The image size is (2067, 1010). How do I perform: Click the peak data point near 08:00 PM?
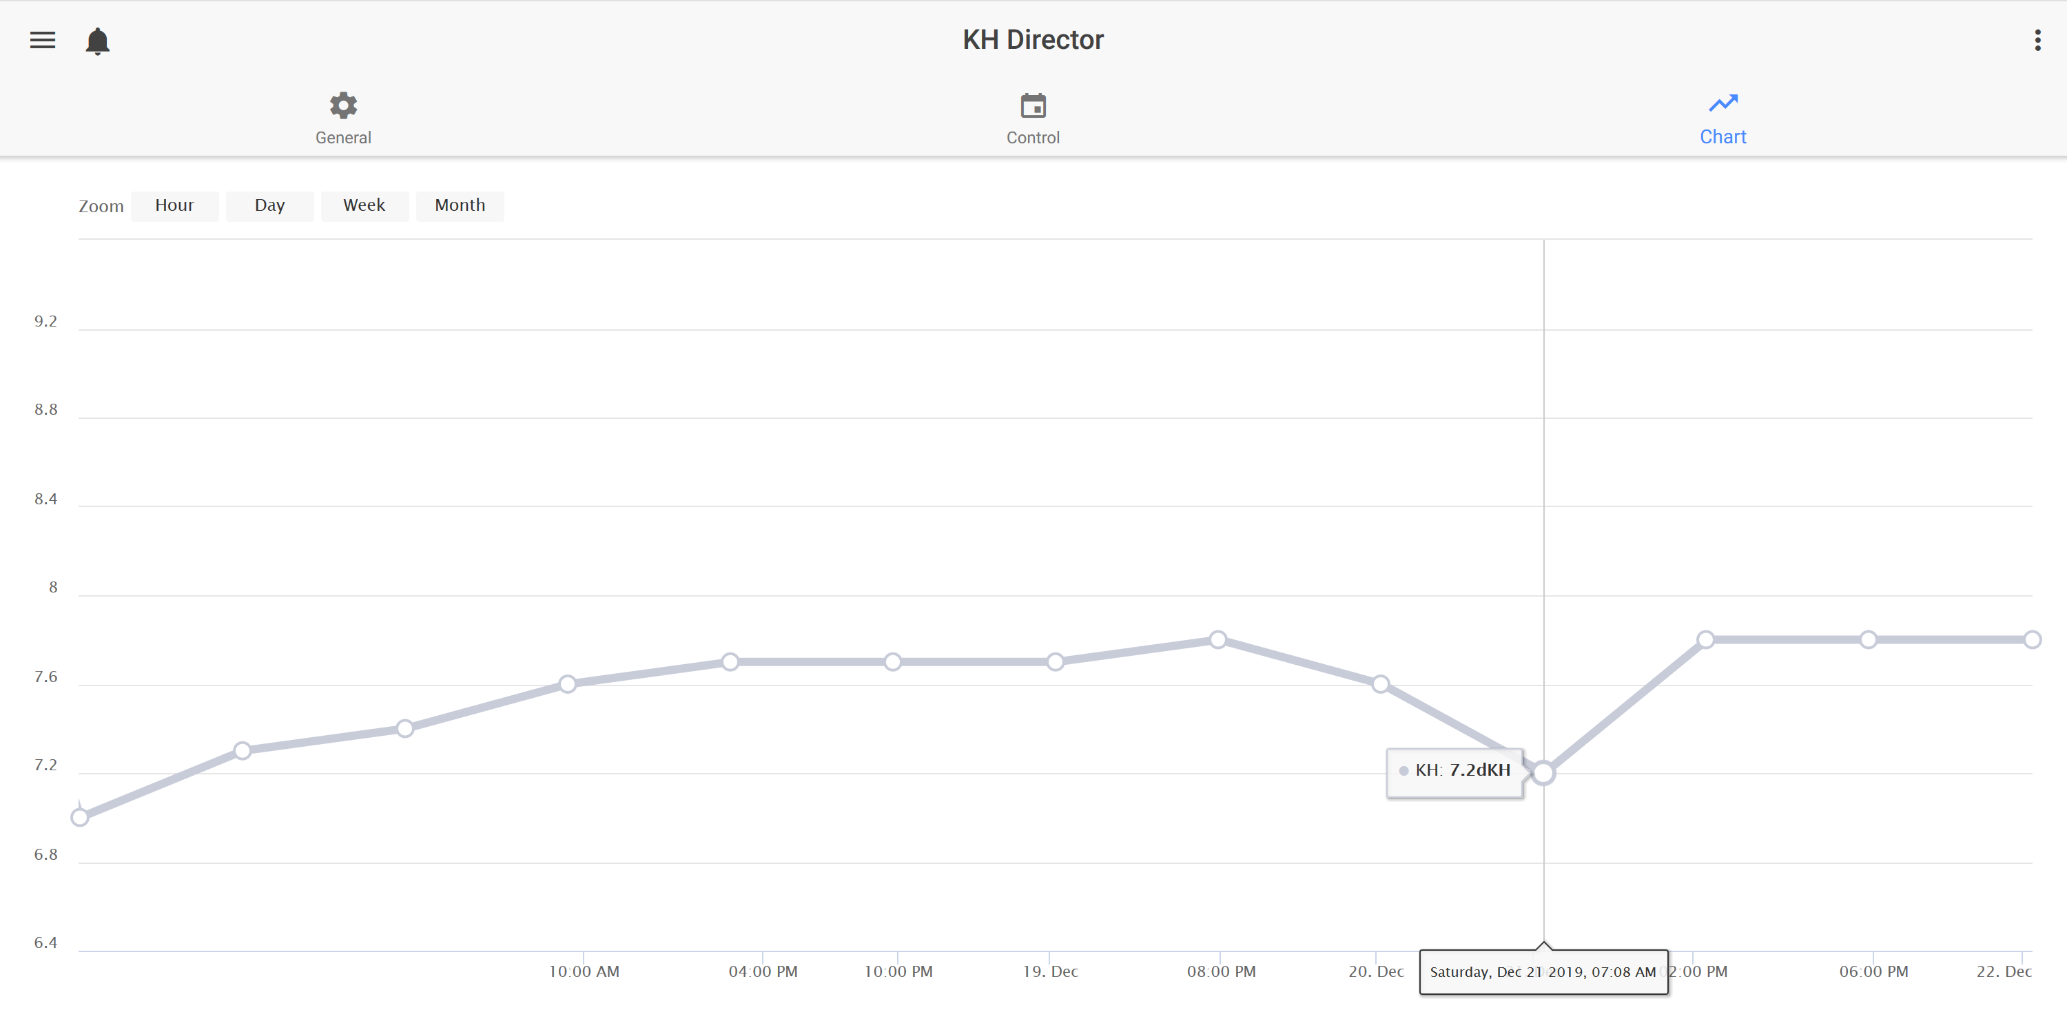point(1217,640)
